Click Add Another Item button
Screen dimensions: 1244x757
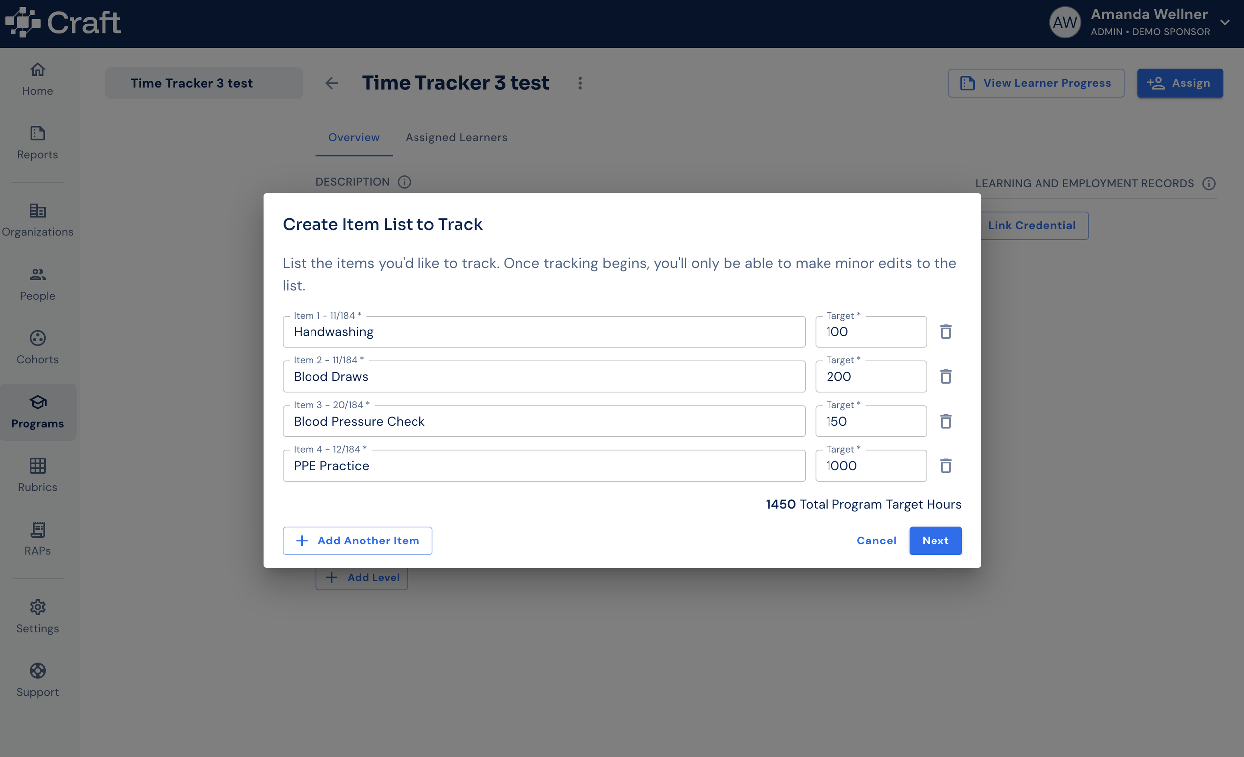point(357,541)
